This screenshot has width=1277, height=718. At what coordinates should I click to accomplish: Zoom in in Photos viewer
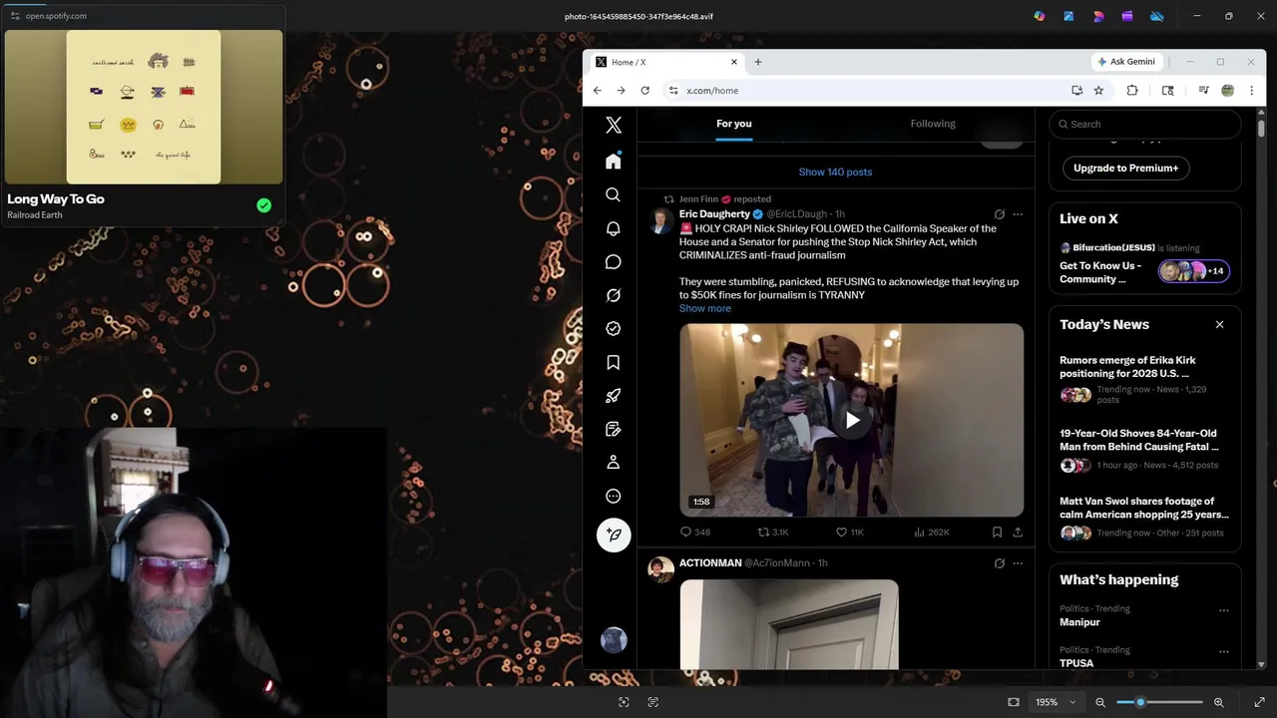pyautogui.click(x=1218, y=702)
